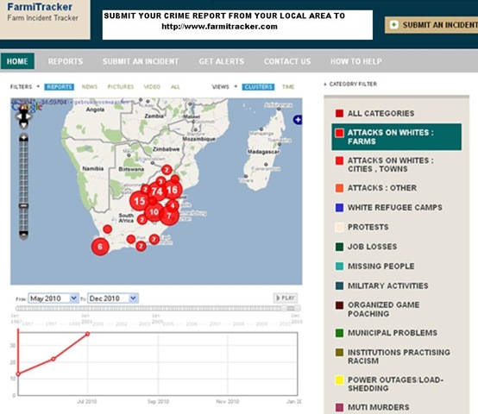
Task: Open SUBMIT AN INCIDENT in navigation bar
Action: 141,61
